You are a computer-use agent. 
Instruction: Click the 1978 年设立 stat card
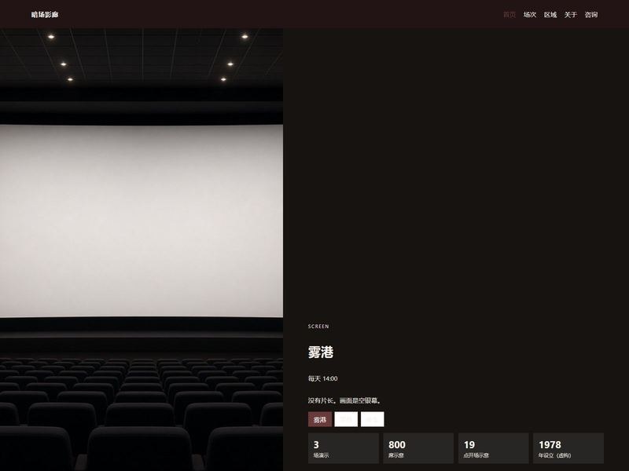(x=568, y=448)
